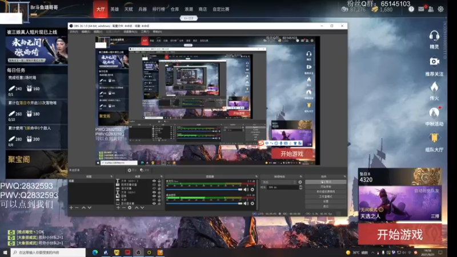Open the 中秋活动 event icon
Screen dimensions: 457x257
tap(434, 113)
